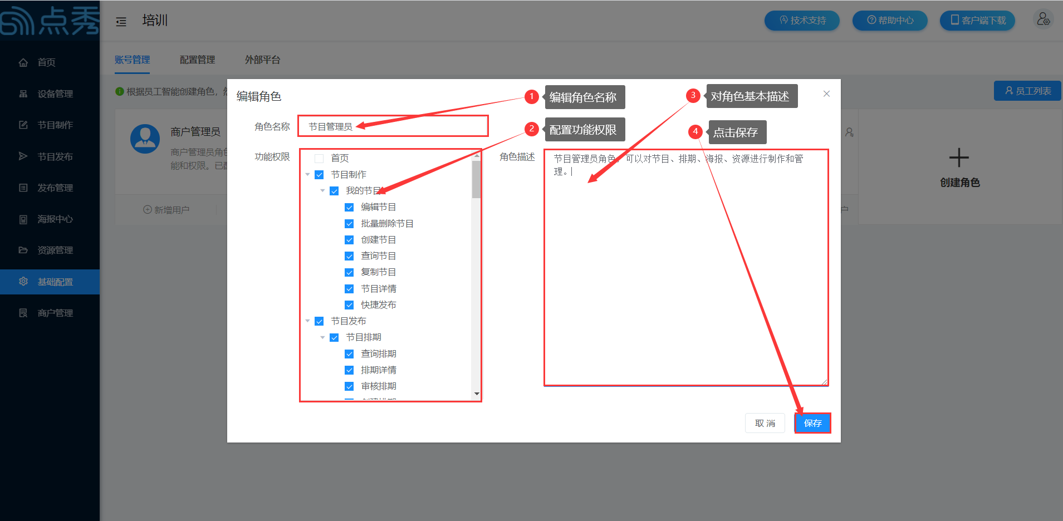The width and height of the screenshot is (1063, 521).
Task: Focus the 角色名称 input field
Action: (x=393, y=126)
